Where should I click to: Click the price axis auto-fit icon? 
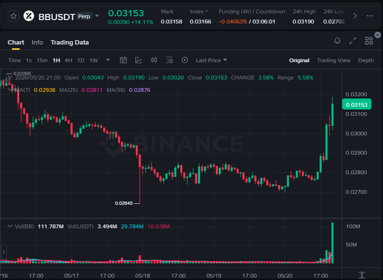pos(362,275)
